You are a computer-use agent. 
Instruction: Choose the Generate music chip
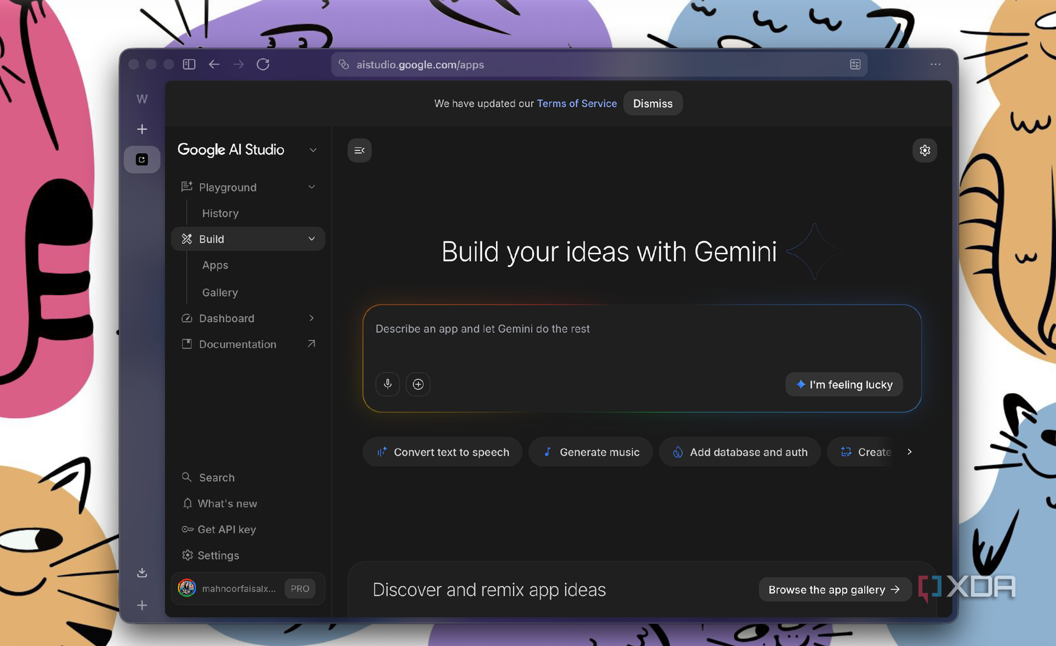pyautogui.click(x=591, y=452)
